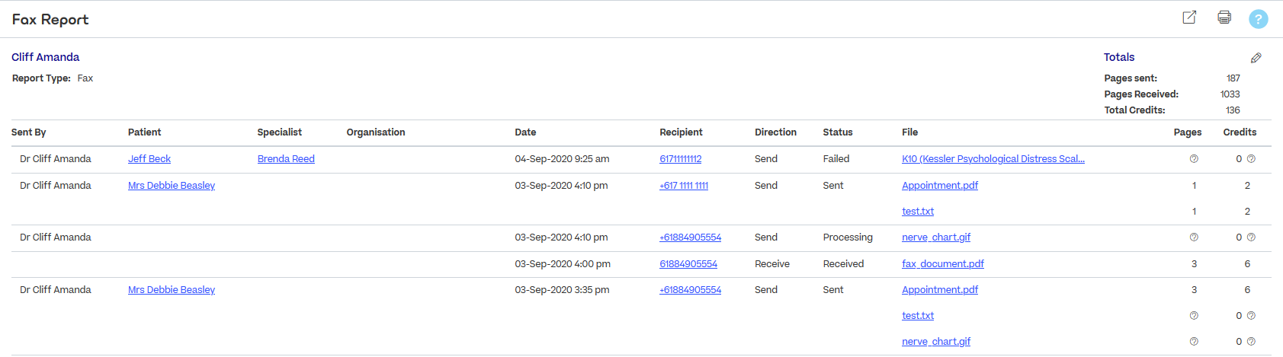Click Pages info icon in Jeff Beck row
This screenshot has height=357, width=1283.
click(x=1194, y=159)
